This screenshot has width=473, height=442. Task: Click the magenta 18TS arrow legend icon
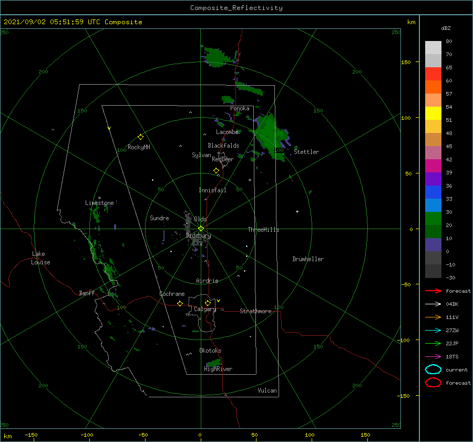point(433,357)
